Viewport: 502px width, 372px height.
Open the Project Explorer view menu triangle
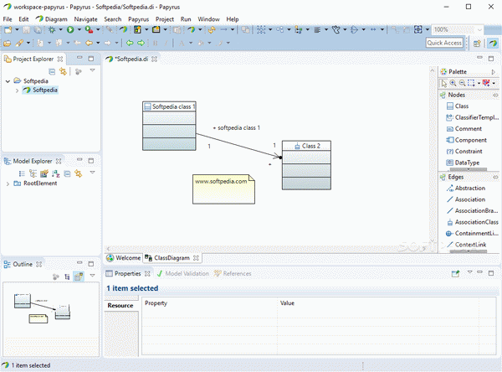click(x=92, y=70)
